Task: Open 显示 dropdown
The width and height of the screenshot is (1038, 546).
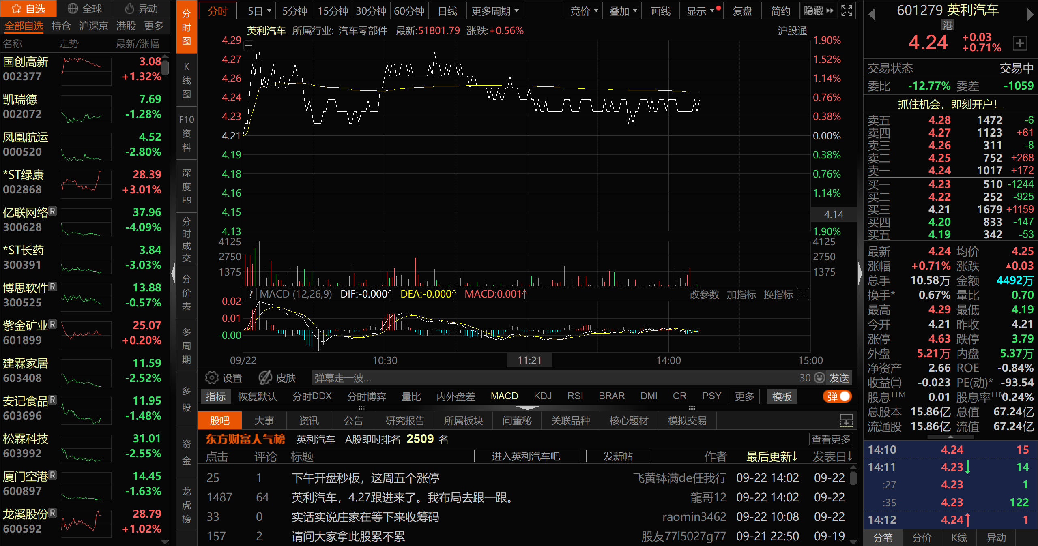Action: coord(701,11)
